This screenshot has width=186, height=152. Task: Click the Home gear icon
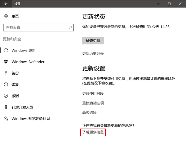(6, 16)
